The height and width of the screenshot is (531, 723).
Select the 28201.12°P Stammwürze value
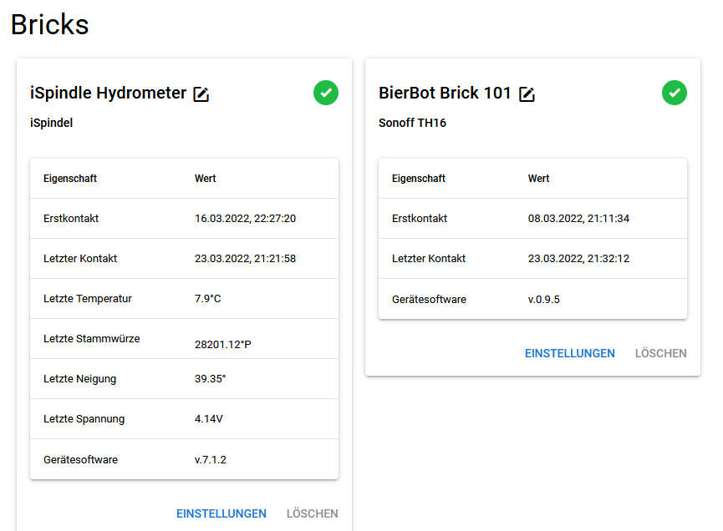tap(223, 345)
